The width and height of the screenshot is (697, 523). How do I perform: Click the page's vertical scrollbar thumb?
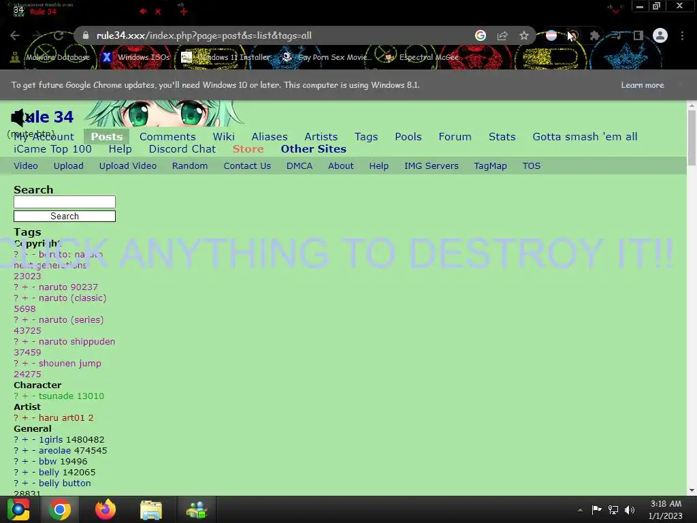click(x=692, y=138)
